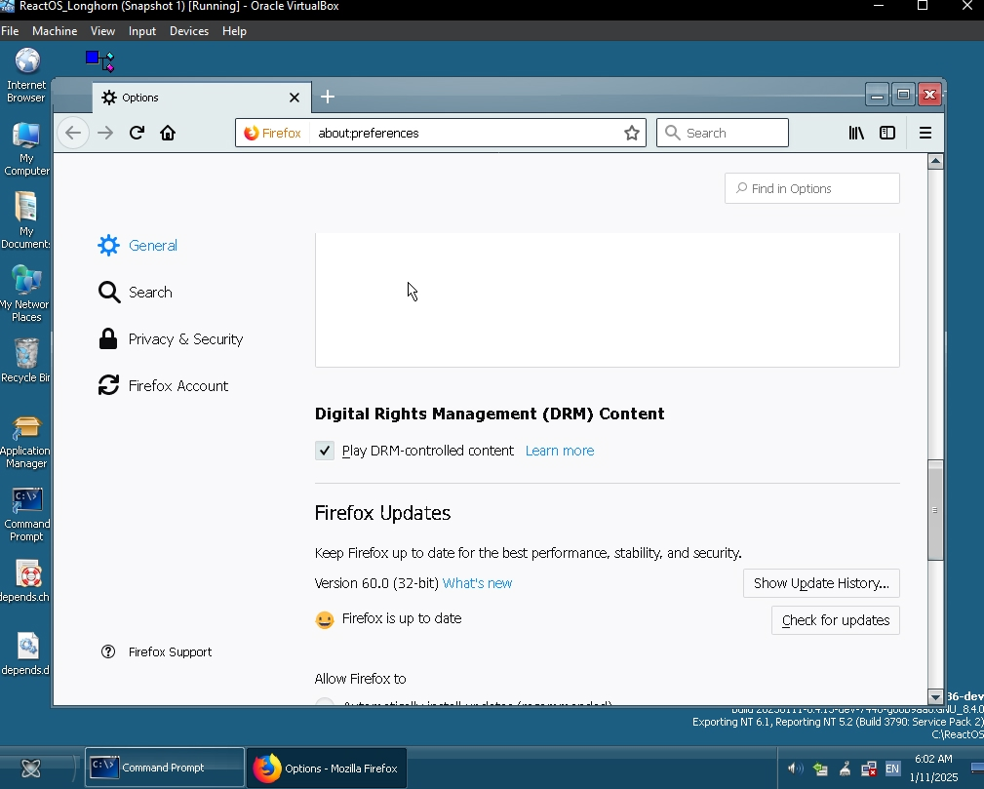Click the Version 60.0 (32-bit) text
The width and height of the screenshot is (984, 789).
(376, 583)
